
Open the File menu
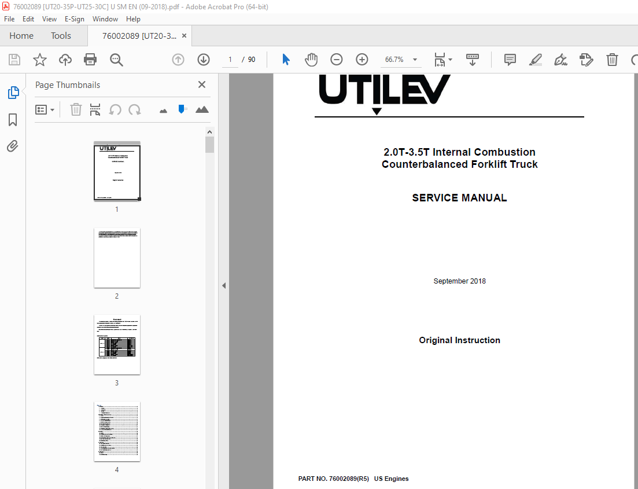pyautogui.click(x=9, y=19)
